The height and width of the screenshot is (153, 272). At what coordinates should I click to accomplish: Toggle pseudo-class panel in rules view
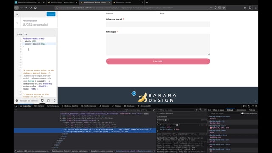201,110
